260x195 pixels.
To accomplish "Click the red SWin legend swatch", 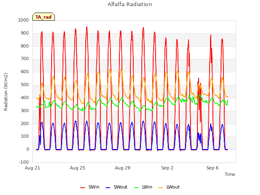I will pyautogui.click(x=82, y=188).
